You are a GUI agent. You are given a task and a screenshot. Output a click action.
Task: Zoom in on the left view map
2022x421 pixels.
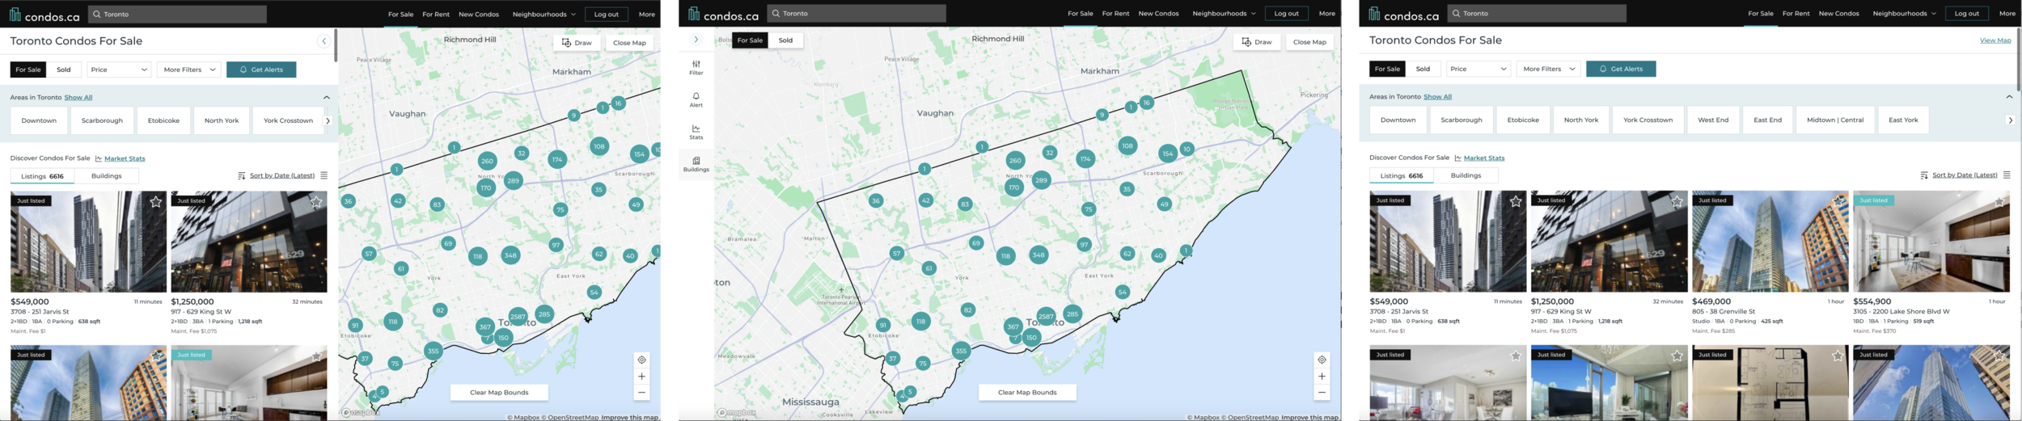tap(641, 376)
